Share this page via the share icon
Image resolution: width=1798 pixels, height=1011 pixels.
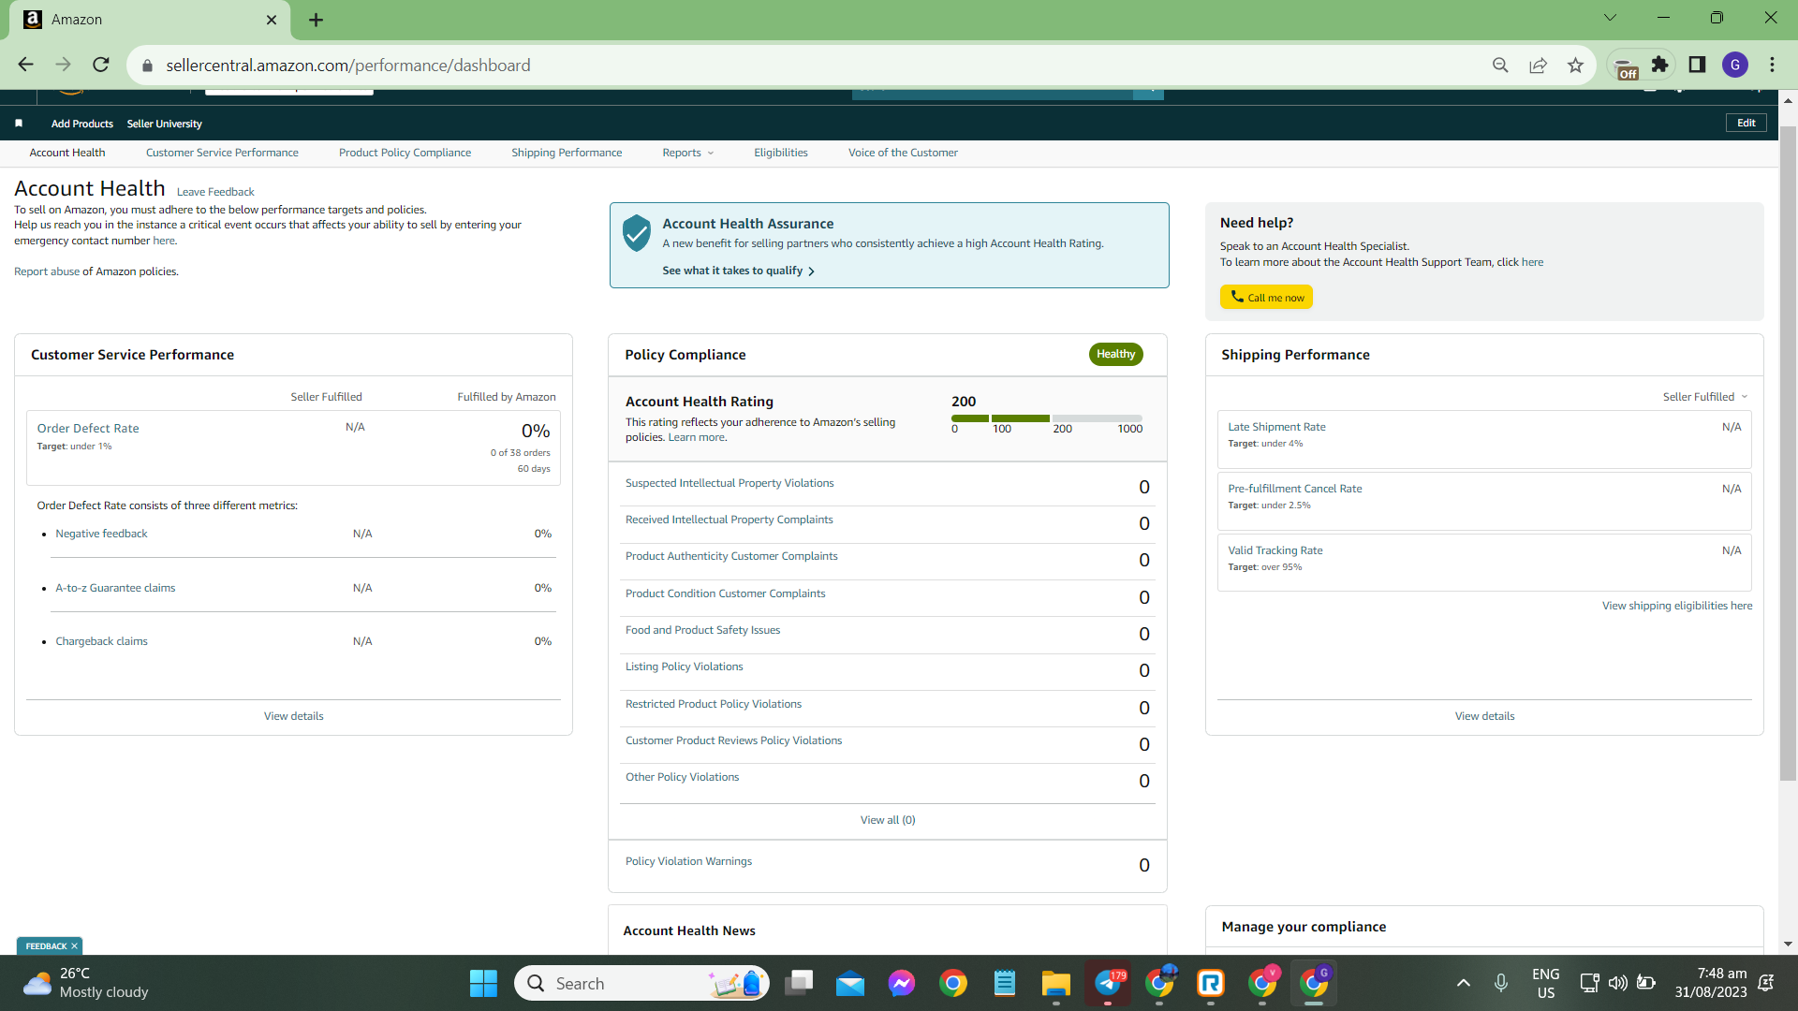(x=1538, y=65)
